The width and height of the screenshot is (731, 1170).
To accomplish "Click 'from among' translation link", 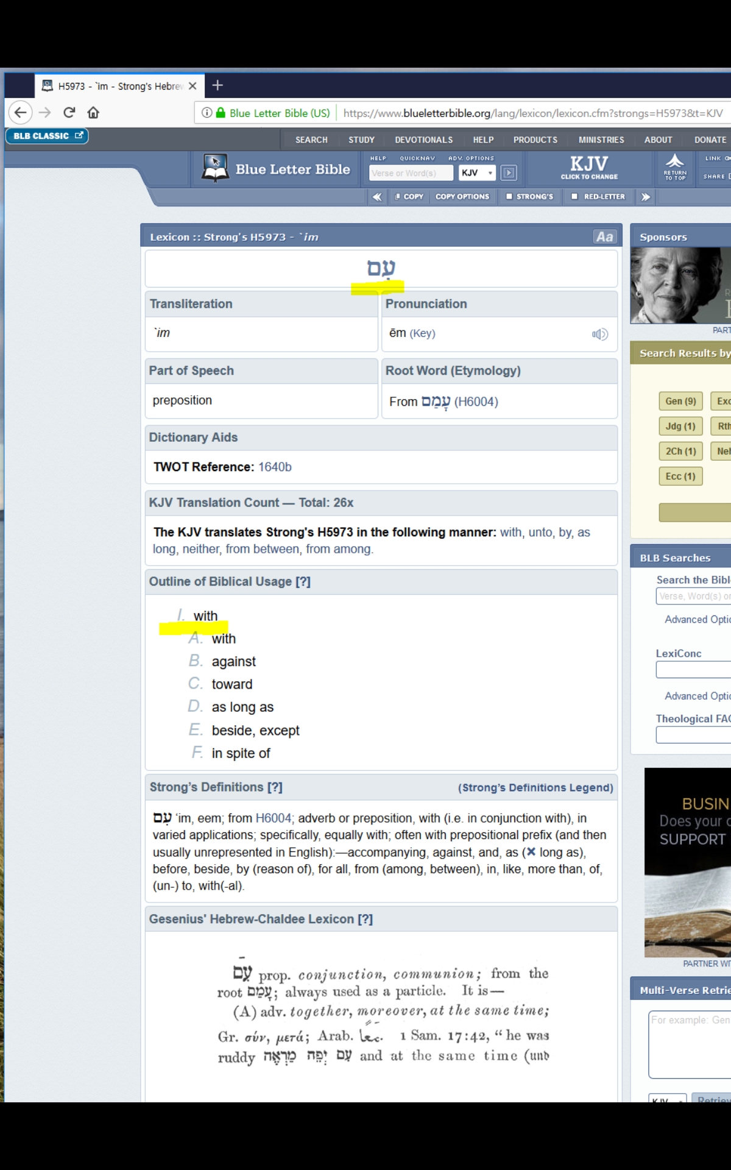I will click(x=338, y=549).
